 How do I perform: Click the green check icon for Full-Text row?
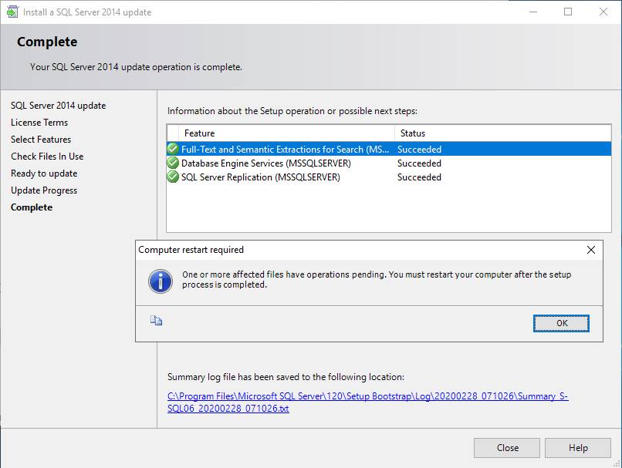(173, 149)
